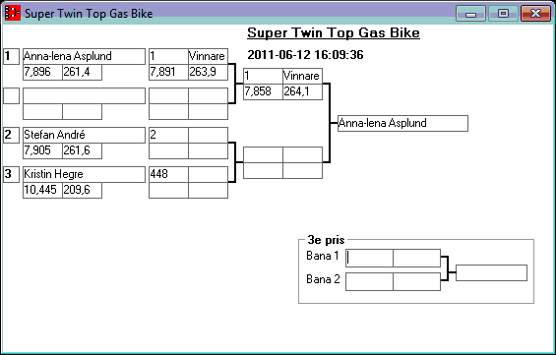Minimize the Super Twin Top Gas Bike window

[470, 14]
